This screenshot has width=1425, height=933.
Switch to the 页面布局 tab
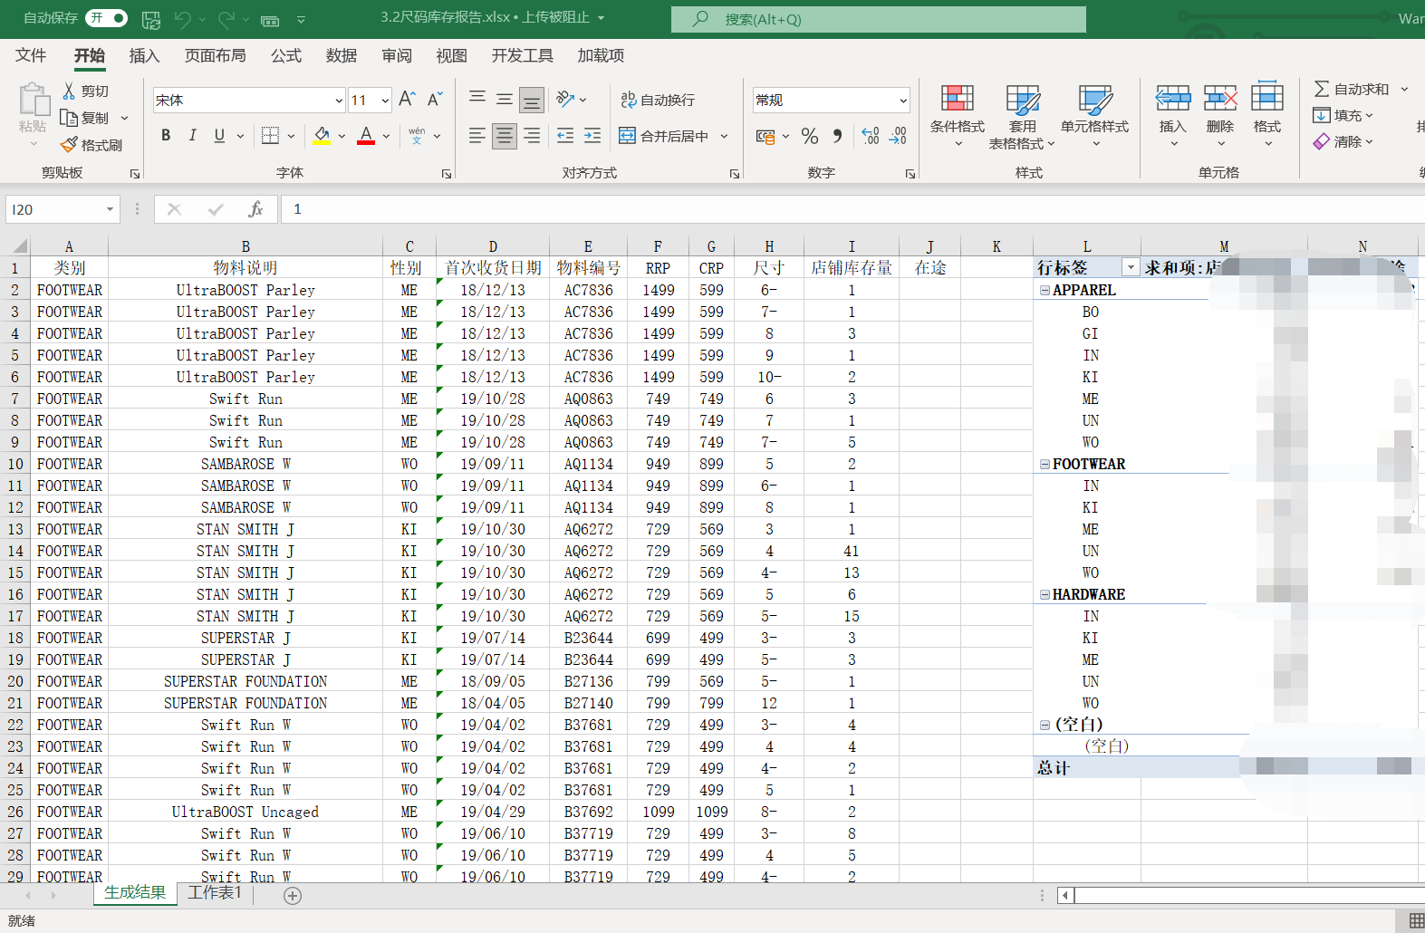click(x=215, y=55)
